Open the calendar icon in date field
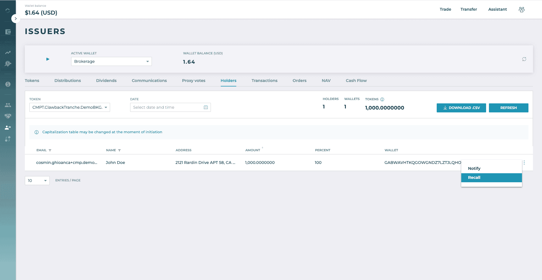 [206, 107]
